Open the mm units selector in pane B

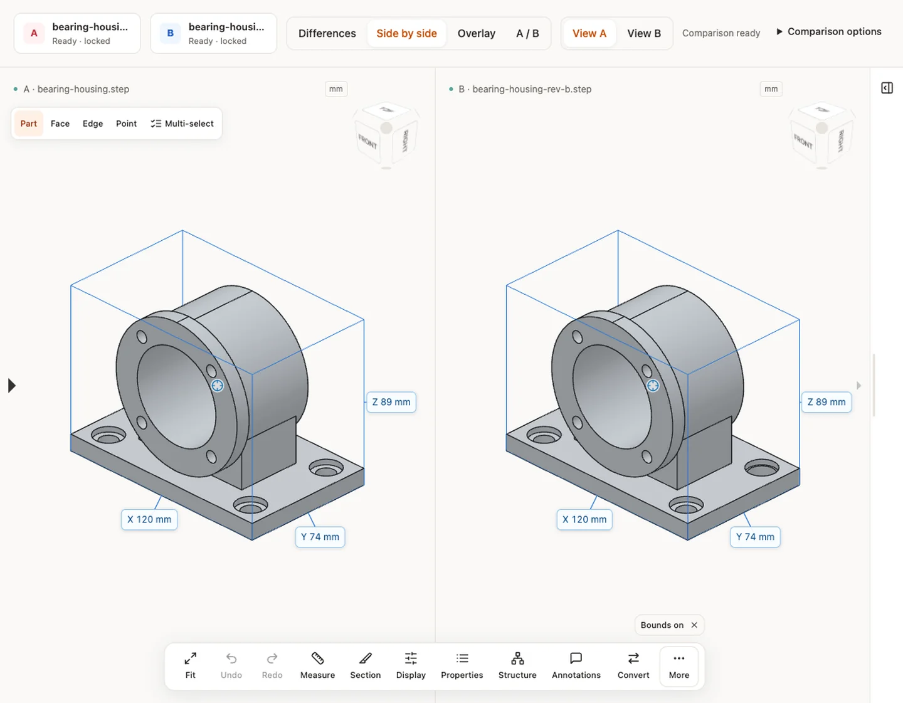coord(771,89)
